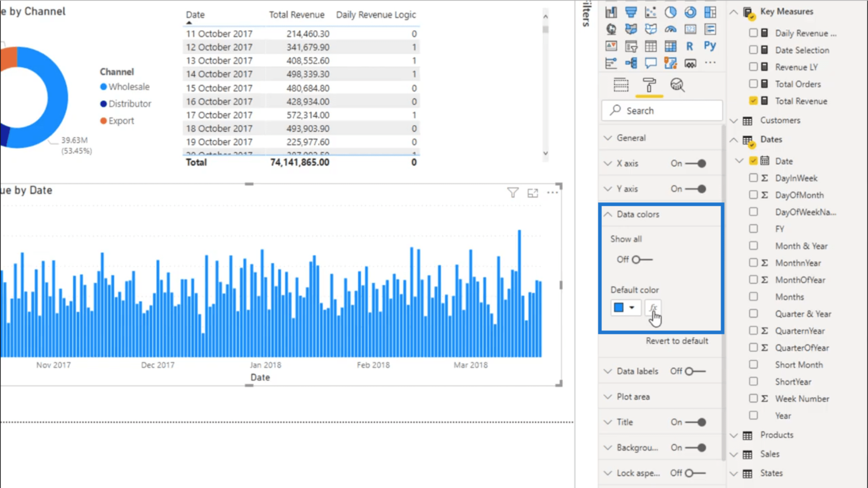The height and width of the screenshot is (488, 868).
Task: Turn on the Lock aspect toggle
Action: point(695,473)
